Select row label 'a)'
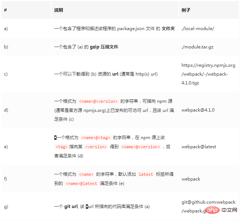This screenshot has width=241, height=222. click(x=6, y=29)
